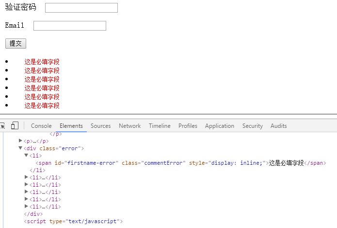This screenshot has height=228, width=337.
Task: Go to the Network tab
Action: point(130,126)
